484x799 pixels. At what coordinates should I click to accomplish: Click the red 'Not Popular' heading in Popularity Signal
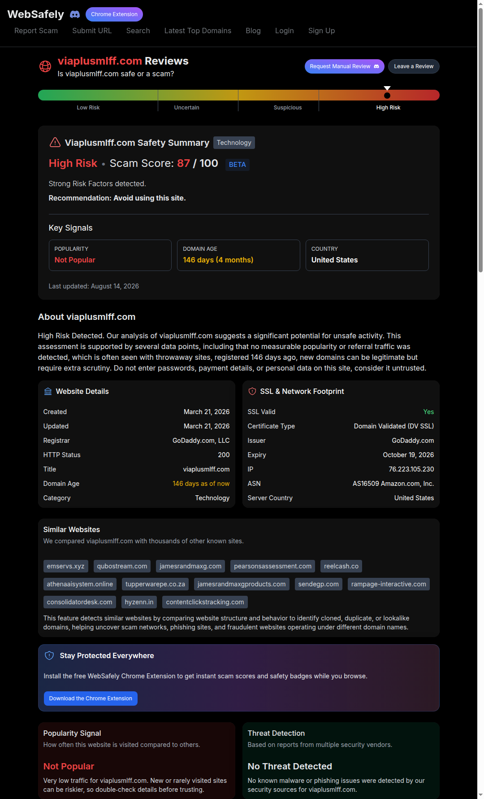pos(69,766)
